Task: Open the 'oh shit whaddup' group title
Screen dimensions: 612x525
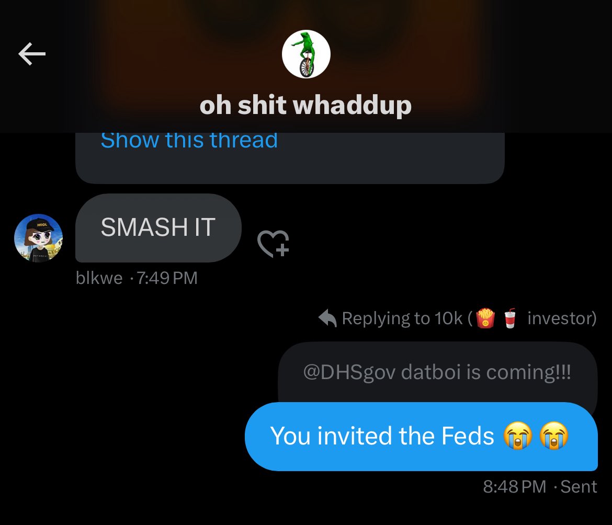Action: [305, 105]
